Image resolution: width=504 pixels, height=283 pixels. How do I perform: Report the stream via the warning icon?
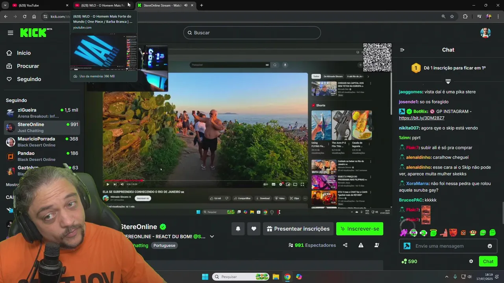[361, 245]
